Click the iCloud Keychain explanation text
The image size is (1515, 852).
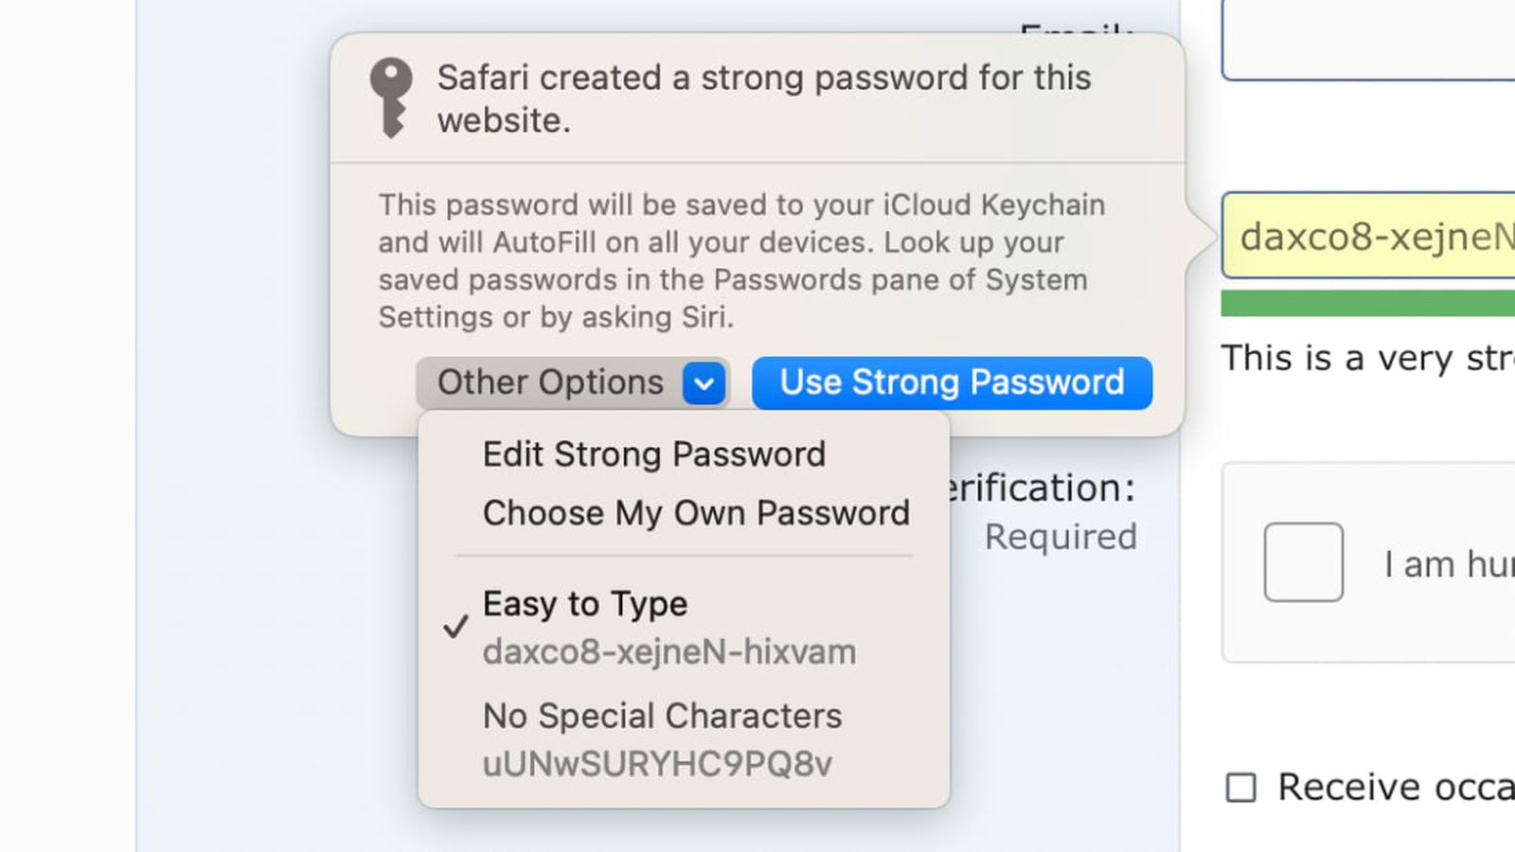(740, 260)
